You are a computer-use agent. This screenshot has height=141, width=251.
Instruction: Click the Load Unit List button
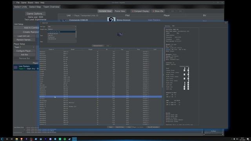[24, 36]
